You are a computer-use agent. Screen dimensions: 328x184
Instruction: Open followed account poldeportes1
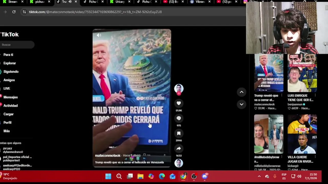(x=17, y=159)
